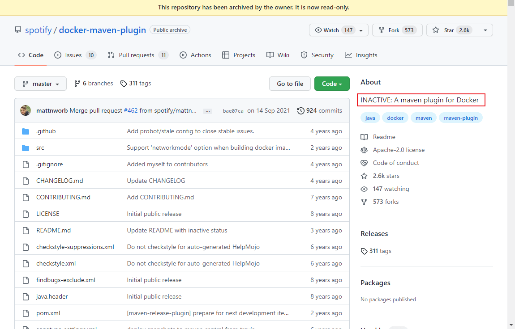This screenshot has width=515, height=329.
Task: Open findbugs-exclude.xml file
Action: point(66,280)
